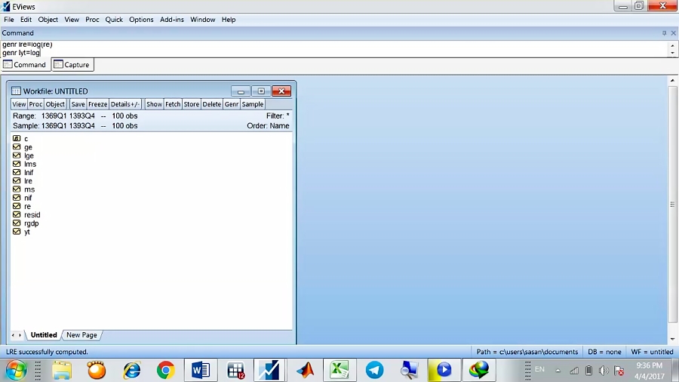
Task: Open the File menu
Action: coord(8,20)
